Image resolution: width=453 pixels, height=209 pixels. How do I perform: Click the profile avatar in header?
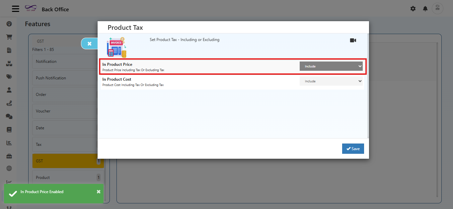pos(437,9)
